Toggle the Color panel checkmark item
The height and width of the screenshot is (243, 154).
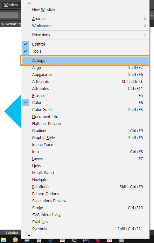coord(85,103)
